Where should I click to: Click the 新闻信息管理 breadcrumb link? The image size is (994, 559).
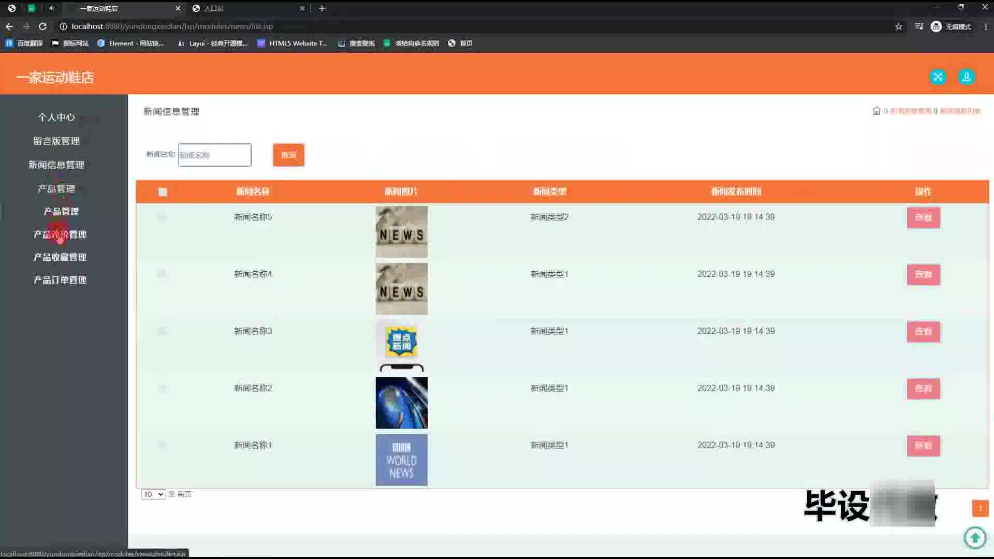911,111
